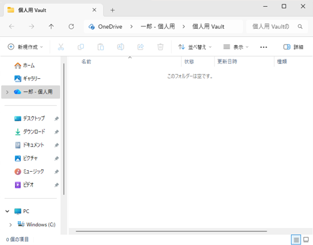Close the 個人用 Vault tab

(x=95, y=10)
